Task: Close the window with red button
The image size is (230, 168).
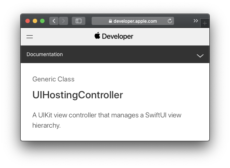Action: pos(28,21)
